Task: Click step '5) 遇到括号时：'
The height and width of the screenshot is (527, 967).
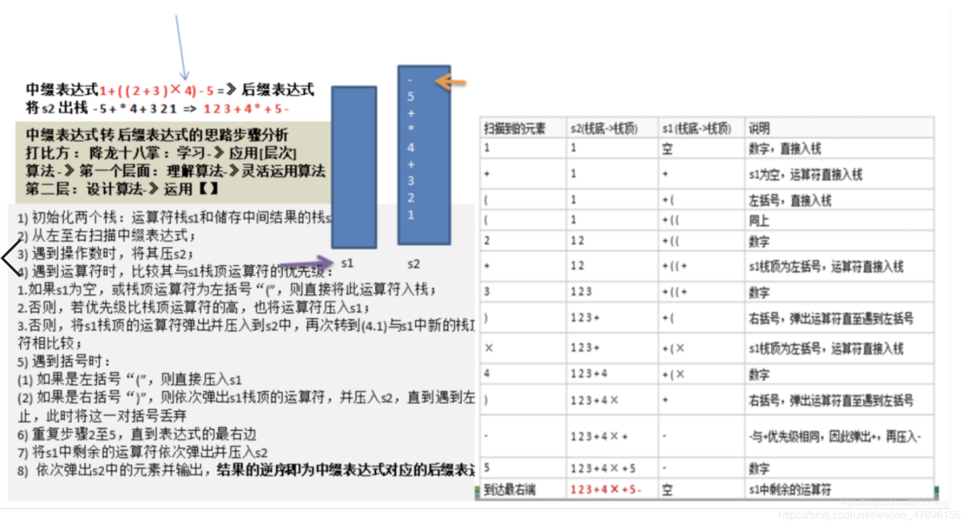Action: (x=64, y=361)
